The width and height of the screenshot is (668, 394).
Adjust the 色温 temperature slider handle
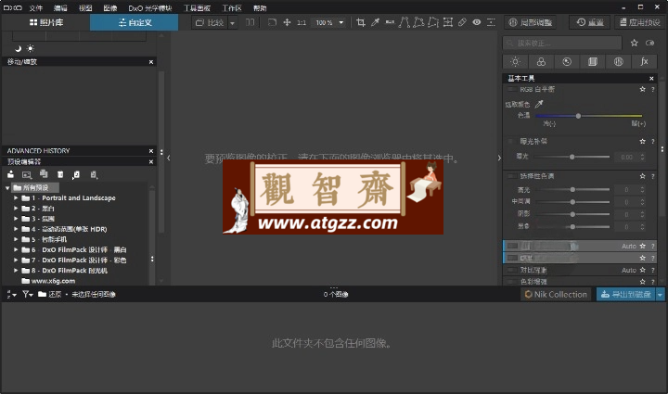point(578,116)
